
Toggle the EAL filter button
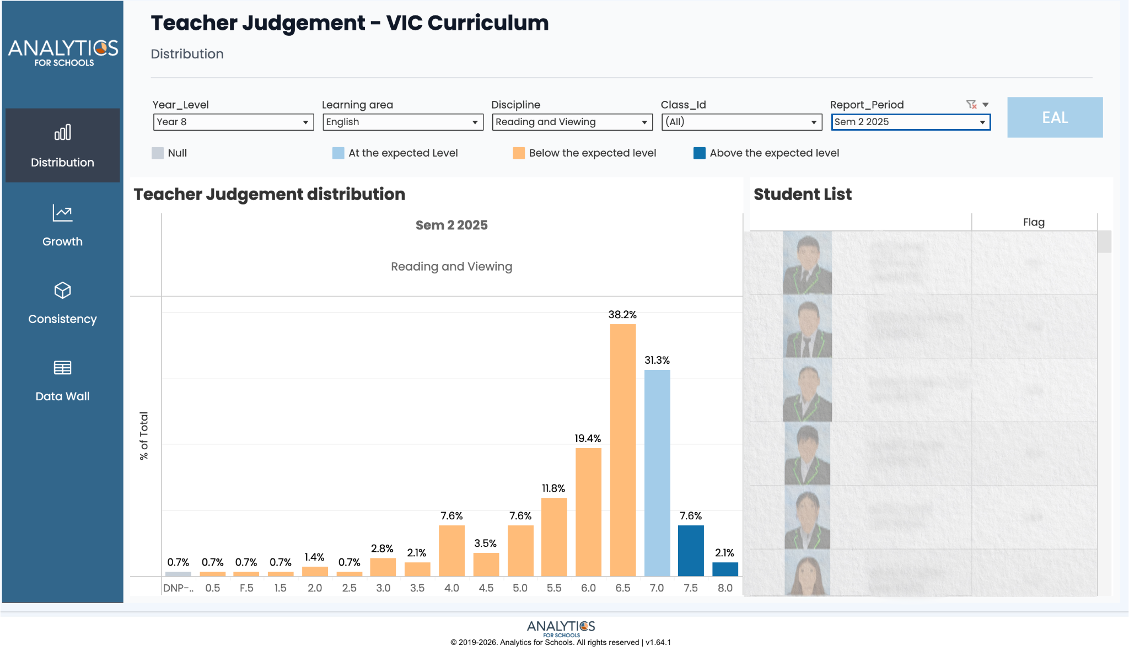[x=1055, y=117]
